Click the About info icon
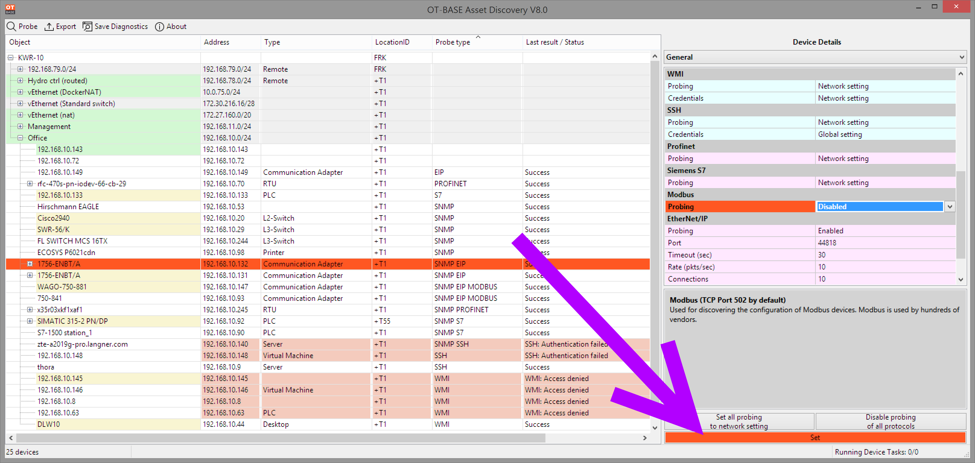This screenshot has height=463, width=975. [159, 27]
